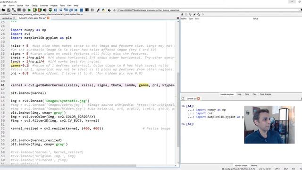Viewport: 302px width, 170px height.
Task: Switch to Help pane tab
Action: point(239,94)
